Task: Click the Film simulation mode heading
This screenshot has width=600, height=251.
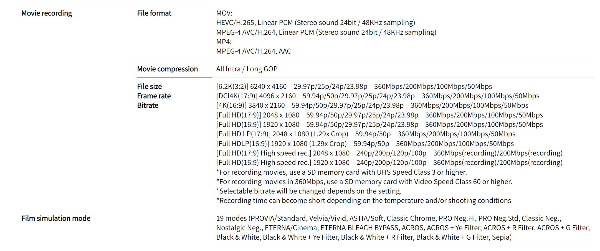Action: click(56, 218)
